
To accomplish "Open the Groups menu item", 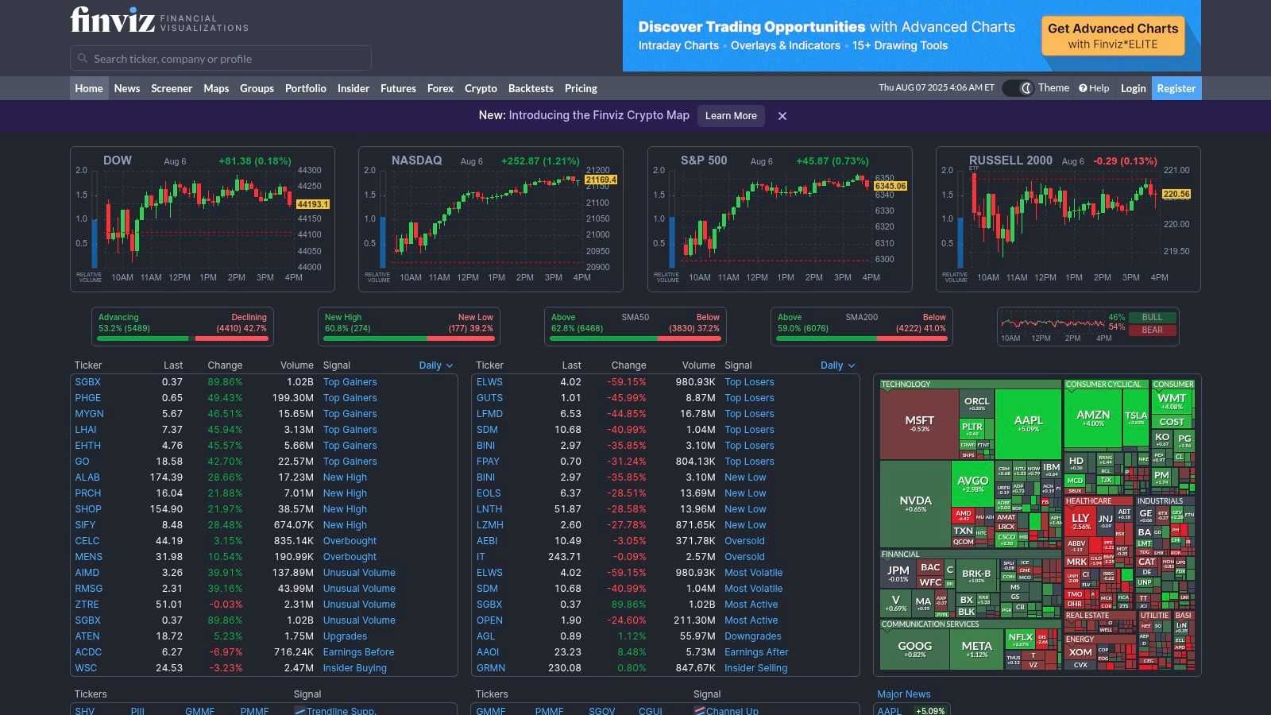I will pyautogui.click(x=257, y=88).
